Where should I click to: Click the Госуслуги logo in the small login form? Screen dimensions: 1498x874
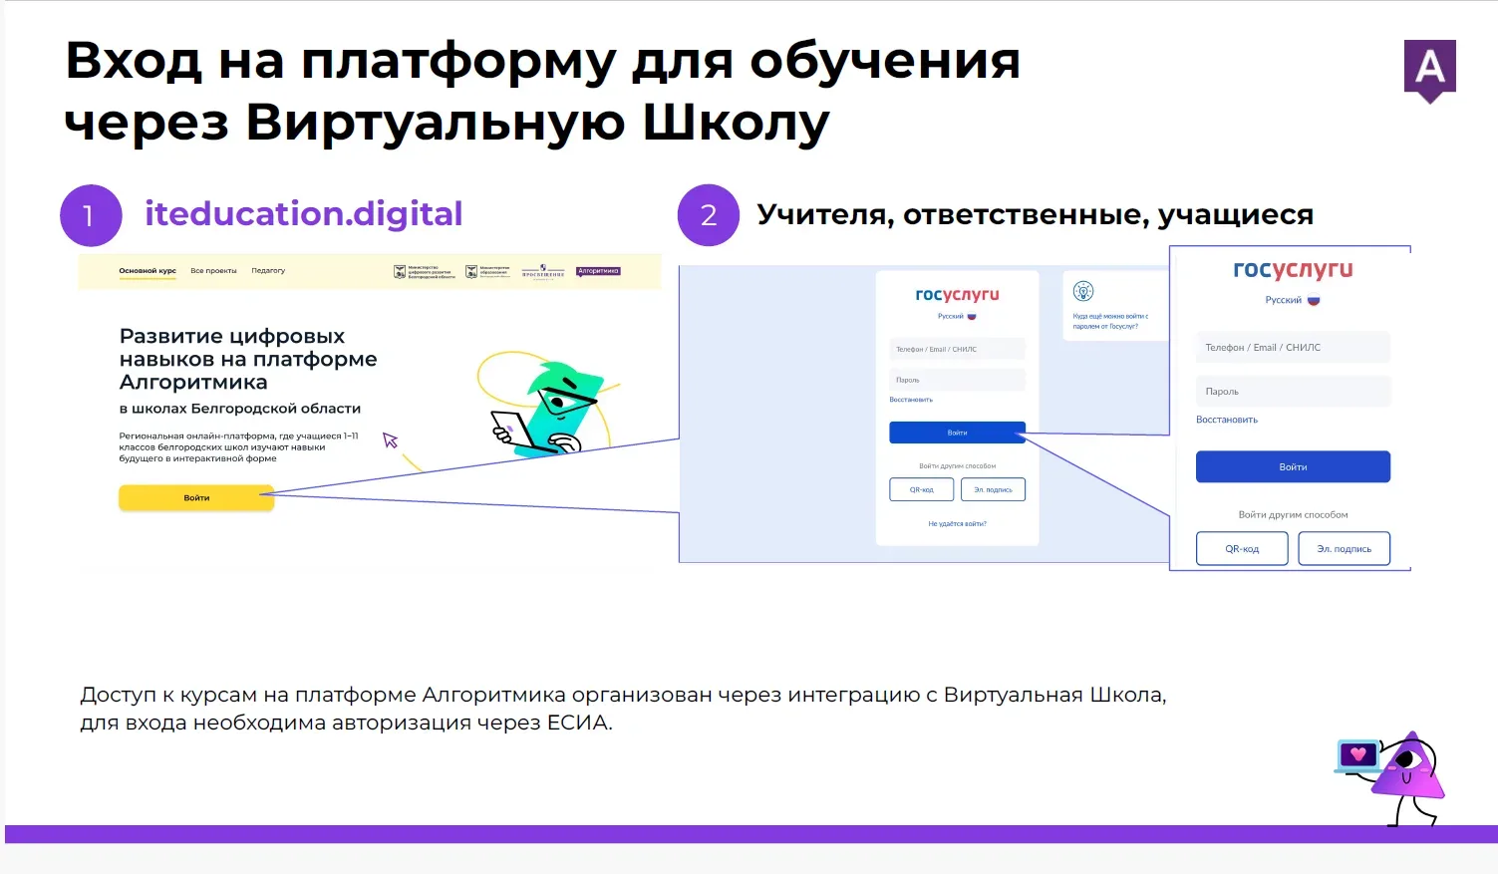coord(957,295)
